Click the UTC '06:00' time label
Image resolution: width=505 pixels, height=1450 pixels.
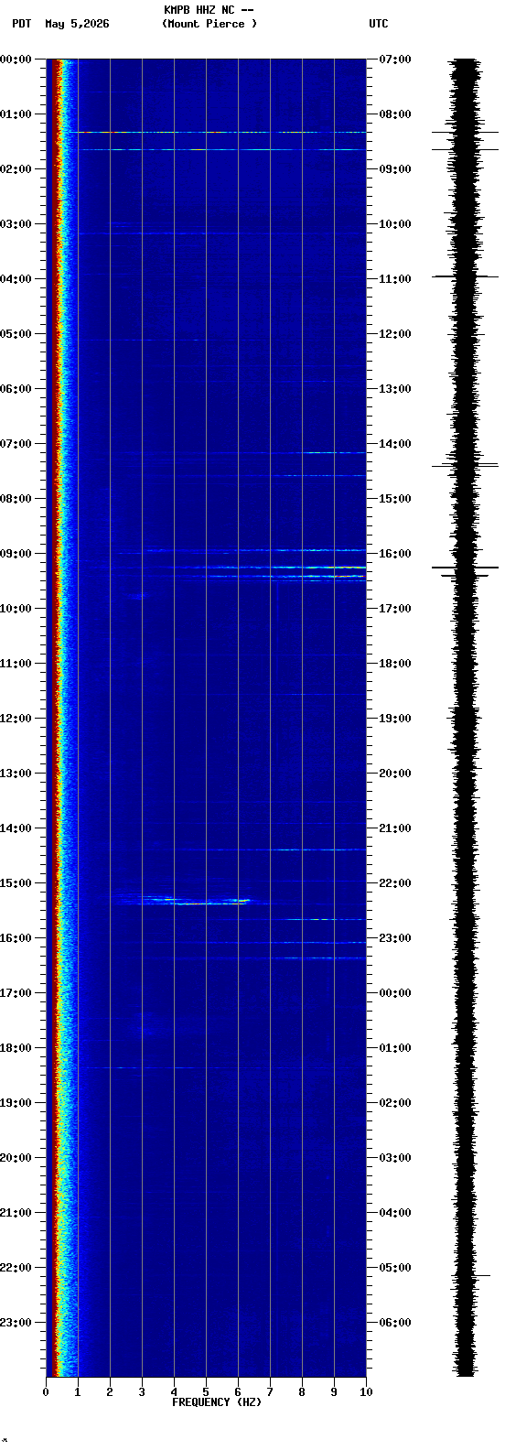[x=395, y=1323]
